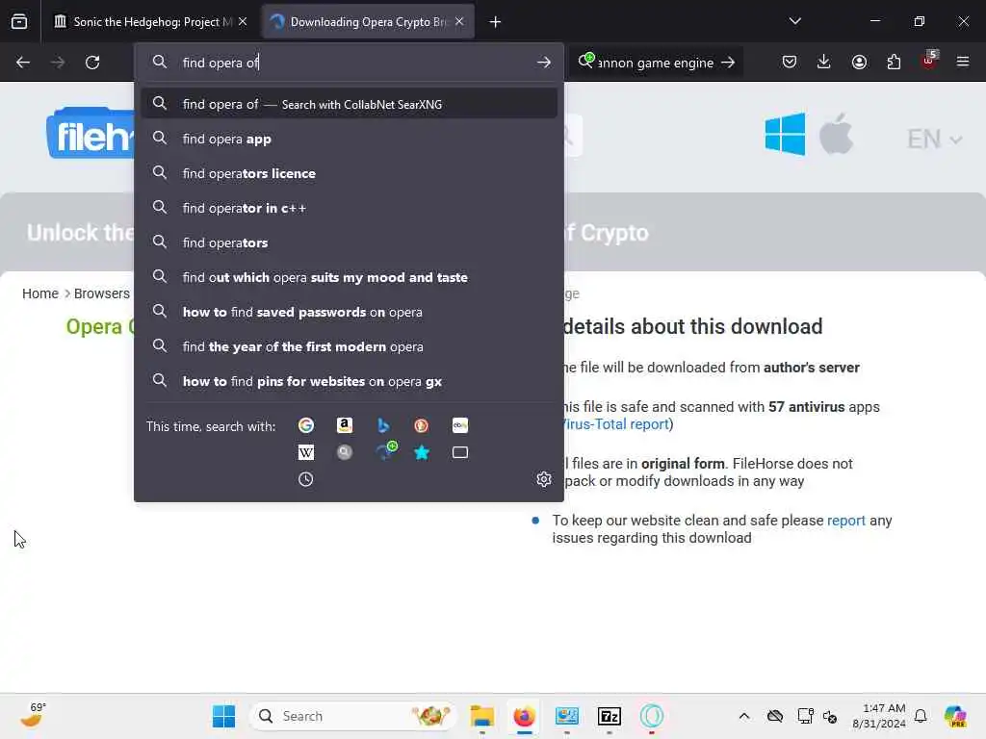The width and height of the screenshot is (986, 739).
Task: Pick 'find out which opera suits my mood'
Action: (349, 277)
